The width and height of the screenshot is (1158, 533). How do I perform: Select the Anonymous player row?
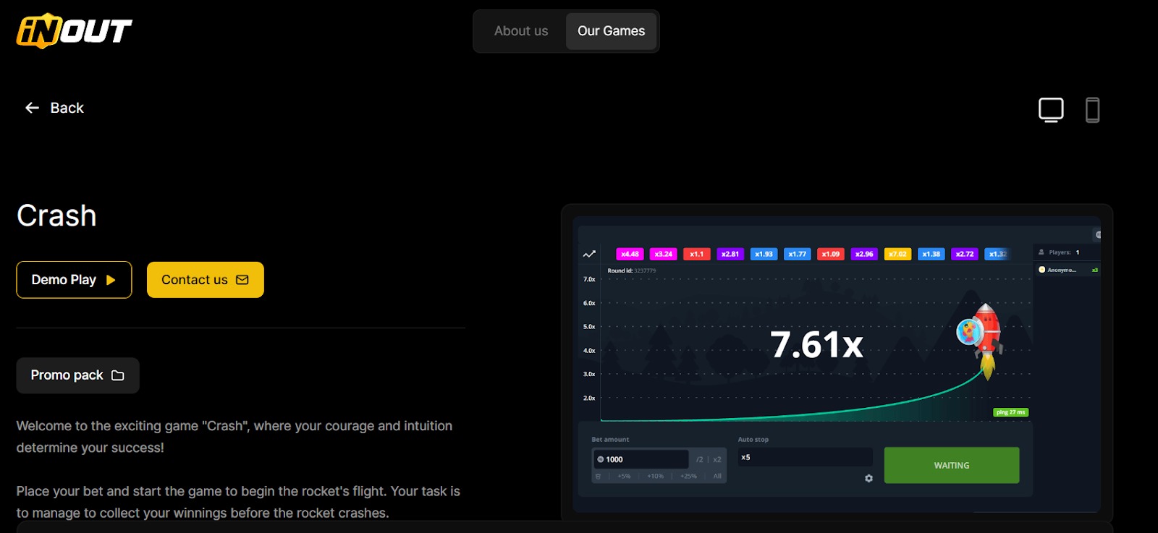tap(1068, 270)
